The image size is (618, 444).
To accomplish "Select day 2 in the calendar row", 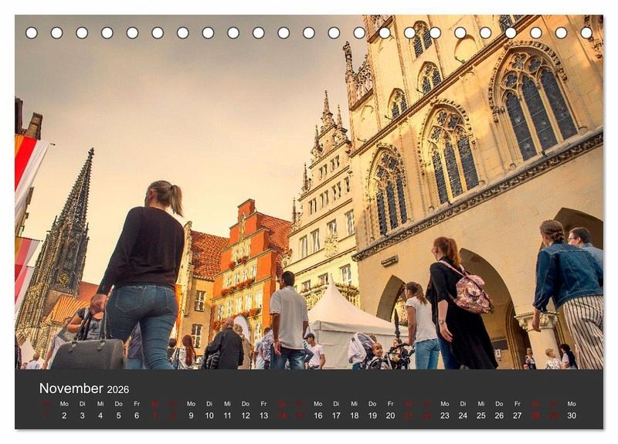I will pos(64,415).
